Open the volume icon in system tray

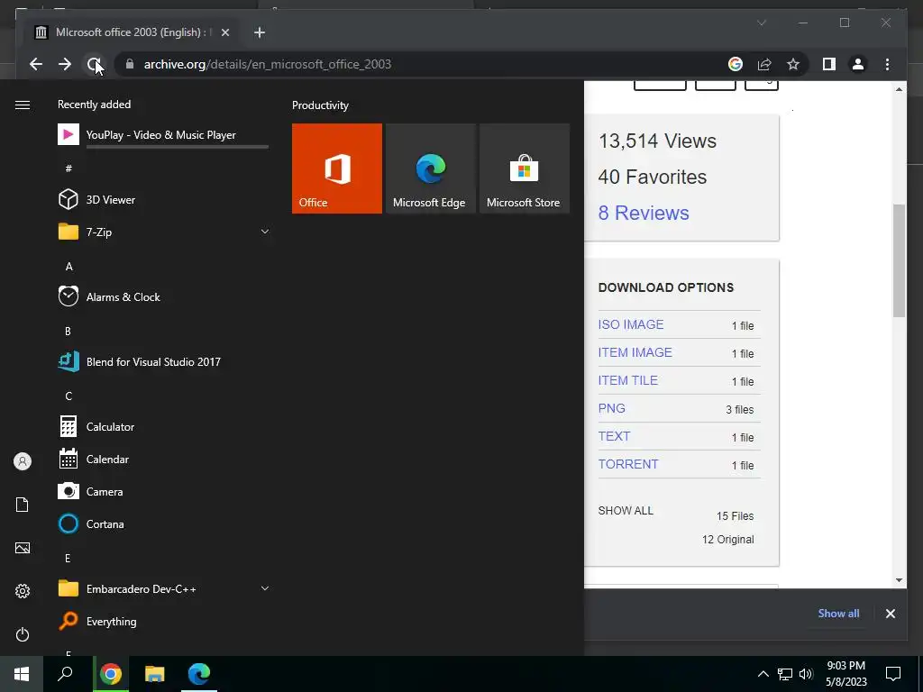806,674
